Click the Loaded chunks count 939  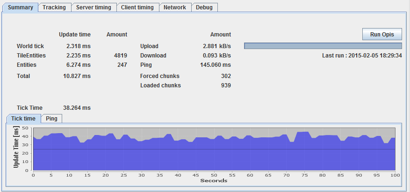(x=225, y=85)
